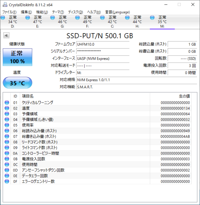200x205 pixels.
Task: Switch to the H: drive tab
Action: [x=137, y=22]
